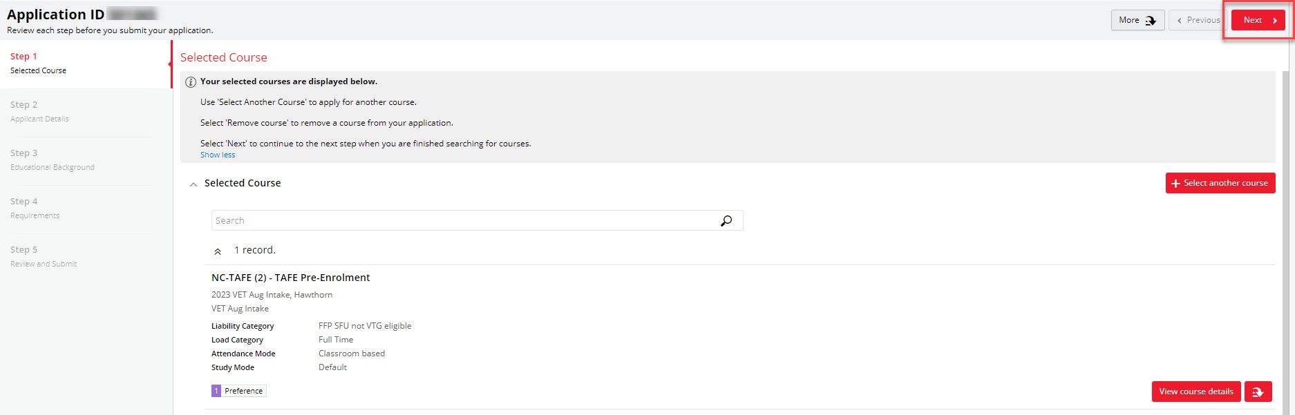Image resolution: width=1295 pixels, height=415 pixels.
Task: Switch to Step 3 Educational Background
Action: pos(52,160)
